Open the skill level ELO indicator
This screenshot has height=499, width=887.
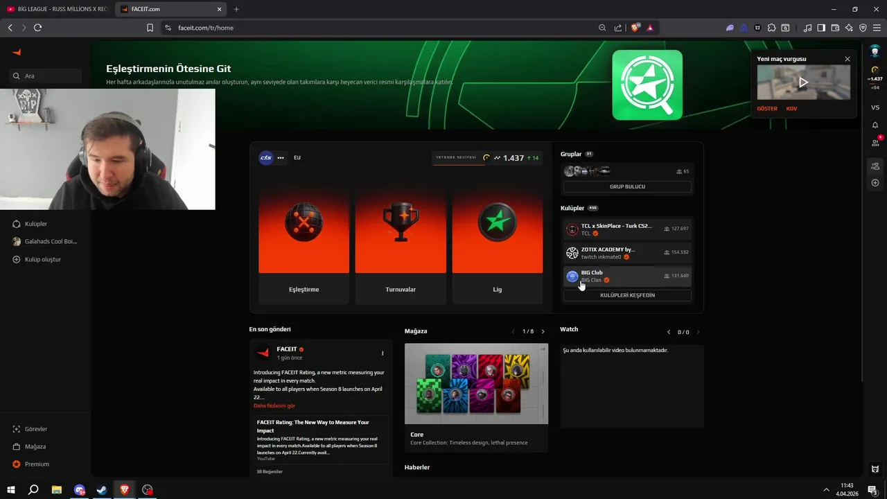coord(487,157)
